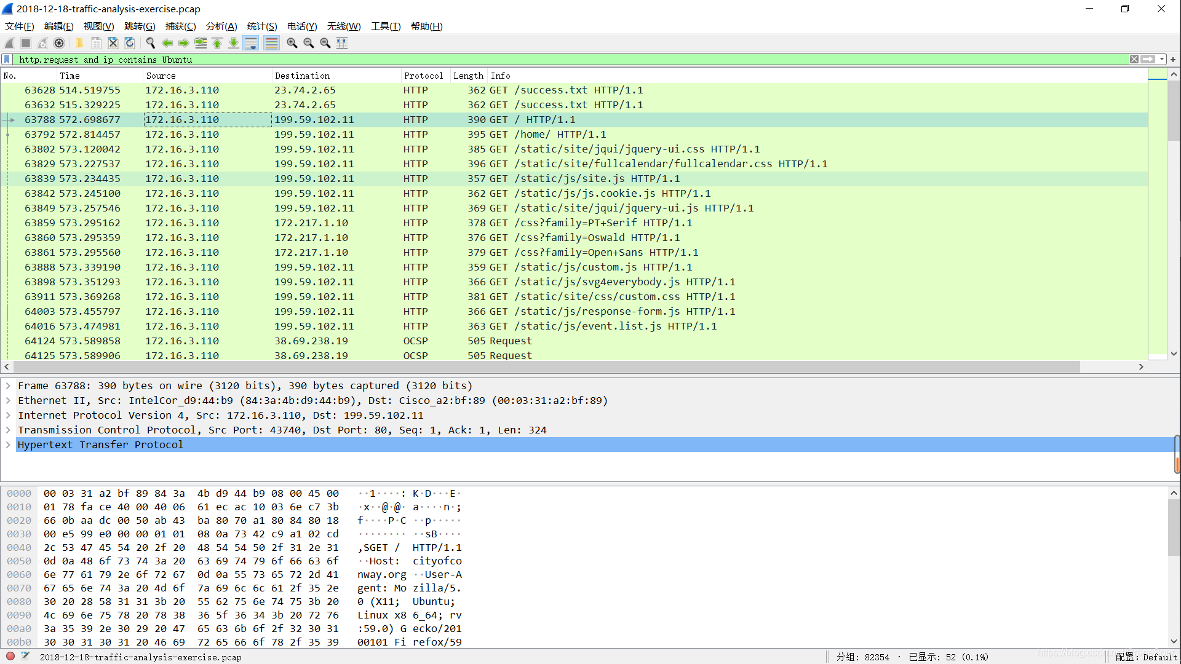The image size is (1181, 664).
Task: Sort by the Protocol column header
Action: (x=425, y=76)
